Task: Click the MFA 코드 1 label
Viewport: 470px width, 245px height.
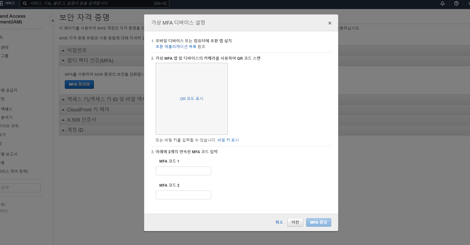Action: pyautogui.click(x=169, y=161)
